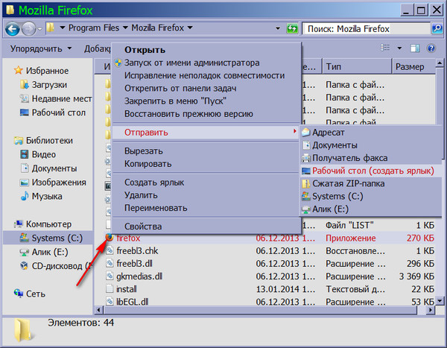The image size is (447, 348).
Task: Click the Favorites star icon in sidebar
Action: pos(18,70)
